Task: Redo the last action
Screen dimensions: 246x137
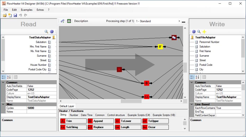Action: (x=26, y=15)
